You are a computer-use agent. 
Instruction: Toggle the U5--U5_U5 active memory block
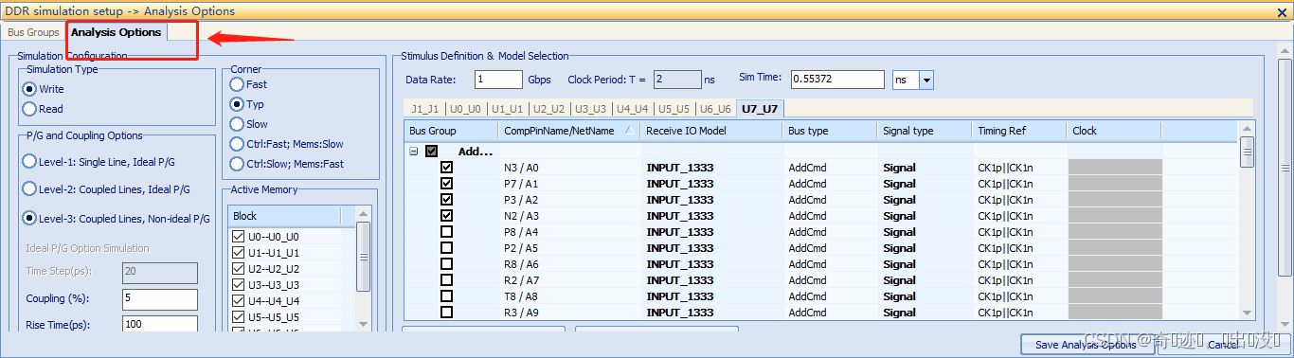(239, 317)
